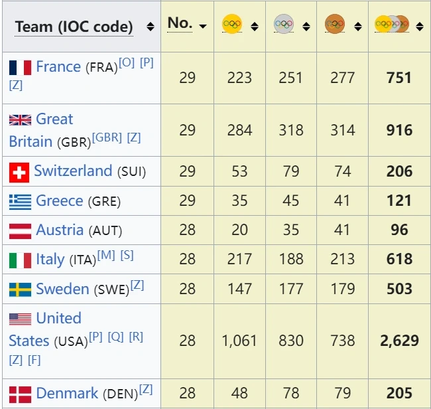Sort table by Team (IOC code) arrows
Screen dimensions: 431x409
pyautogui.click(x=150, y=27)
